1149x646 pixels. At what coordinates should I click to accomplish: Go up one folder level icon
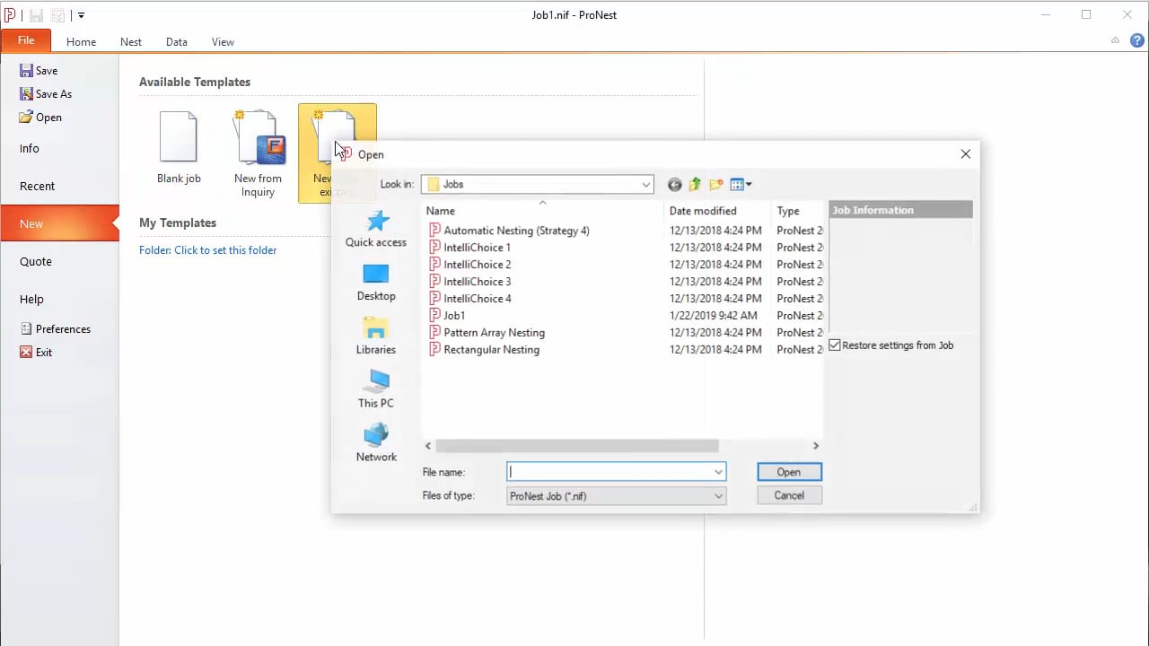(x=696, y=185)
